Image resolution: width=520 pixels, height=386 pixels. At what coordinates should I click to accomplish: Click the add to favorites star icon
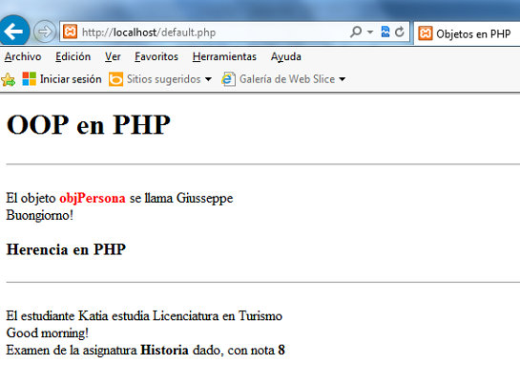(x=8, y=79)
